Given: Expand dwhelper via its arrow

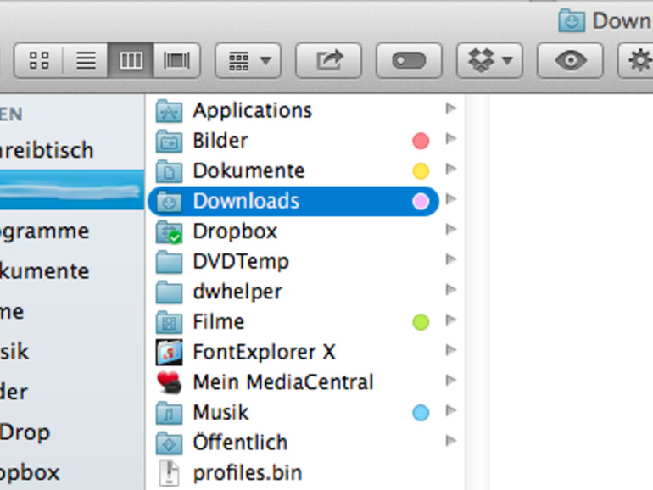Looking at the screenshot, I should (450, 290).
